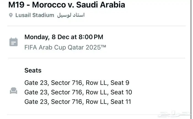Open the Lusail Stadium venue link
The height and width of the screenshot is (119, 193).
[34, 15]
